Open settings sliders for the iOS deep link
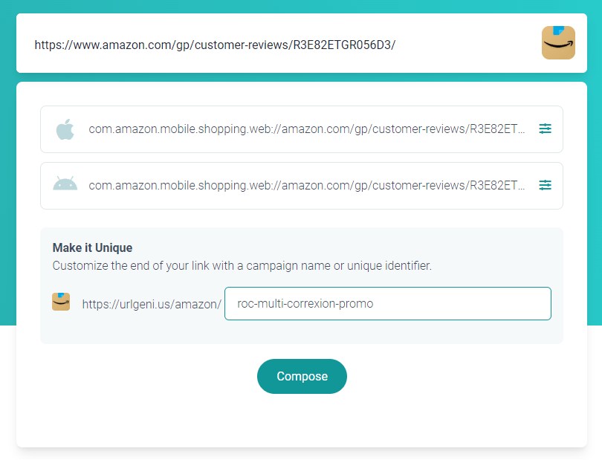602x460 pixels. coord(545,129)
